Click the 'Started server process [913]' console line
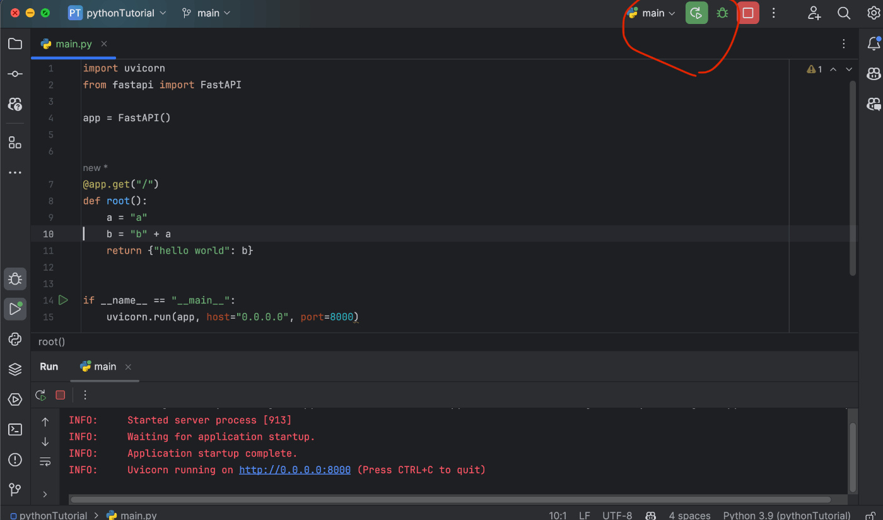The image size is (883, 520). pyautogui.click(x=209, y=420)
